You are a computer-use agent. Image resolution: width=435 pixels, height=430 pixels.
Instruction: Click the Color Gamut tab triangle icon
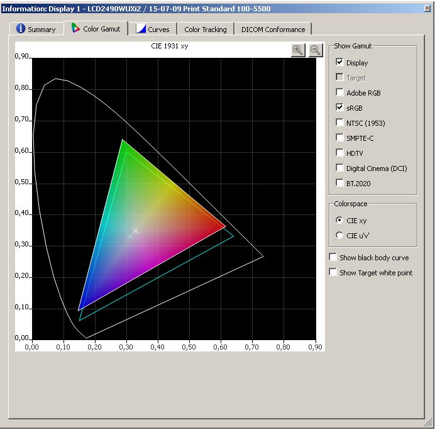[x=75, y=28]
